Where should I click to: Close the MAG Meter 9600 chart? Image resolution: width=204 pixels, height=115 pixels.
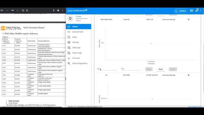[x=188, y=19]
